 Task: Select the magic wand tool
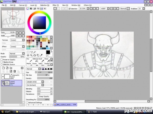pyautogui.click(x=34, y=52)
